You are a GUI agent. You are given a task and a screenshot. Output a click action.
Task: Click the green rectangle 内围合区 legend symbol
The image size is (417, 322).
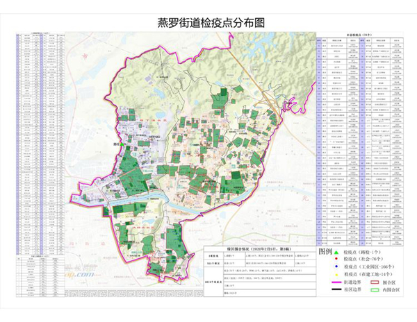click(x=375, y=290)
